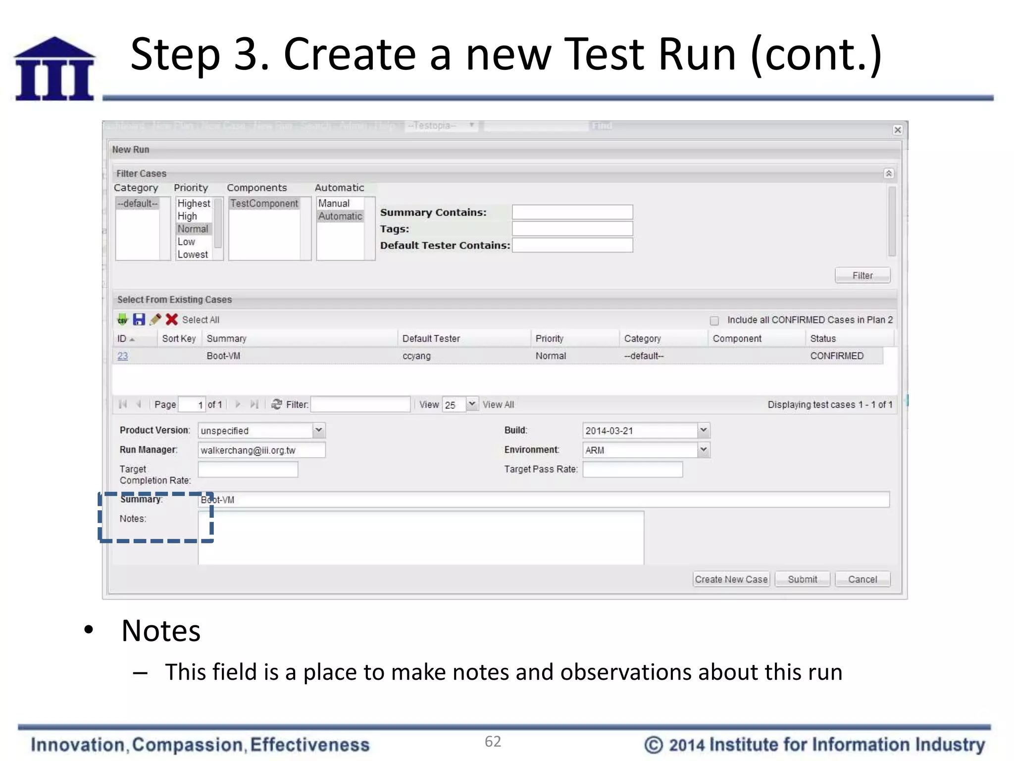This screenshot has width=1014, height=761.
Task: Go to last page of cases
Action: [254, 404]
